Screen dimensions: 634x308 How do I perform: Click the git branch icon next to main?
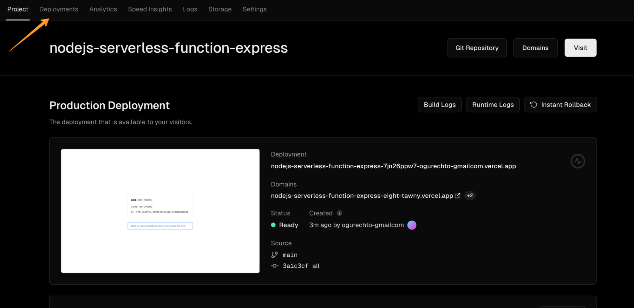pyautogui.click(x=274, y=255)
